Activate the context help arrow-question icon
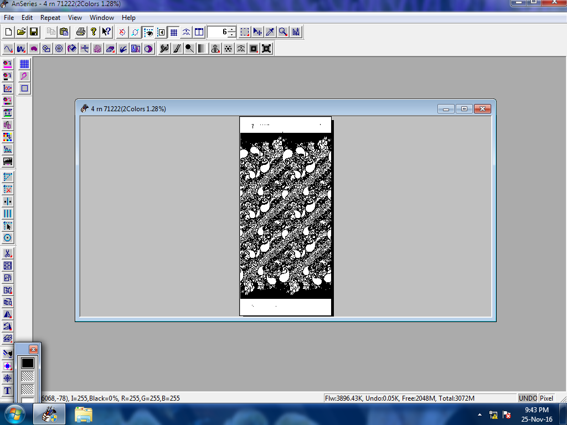The image size is (567, 425). click(x=106, y=32)
